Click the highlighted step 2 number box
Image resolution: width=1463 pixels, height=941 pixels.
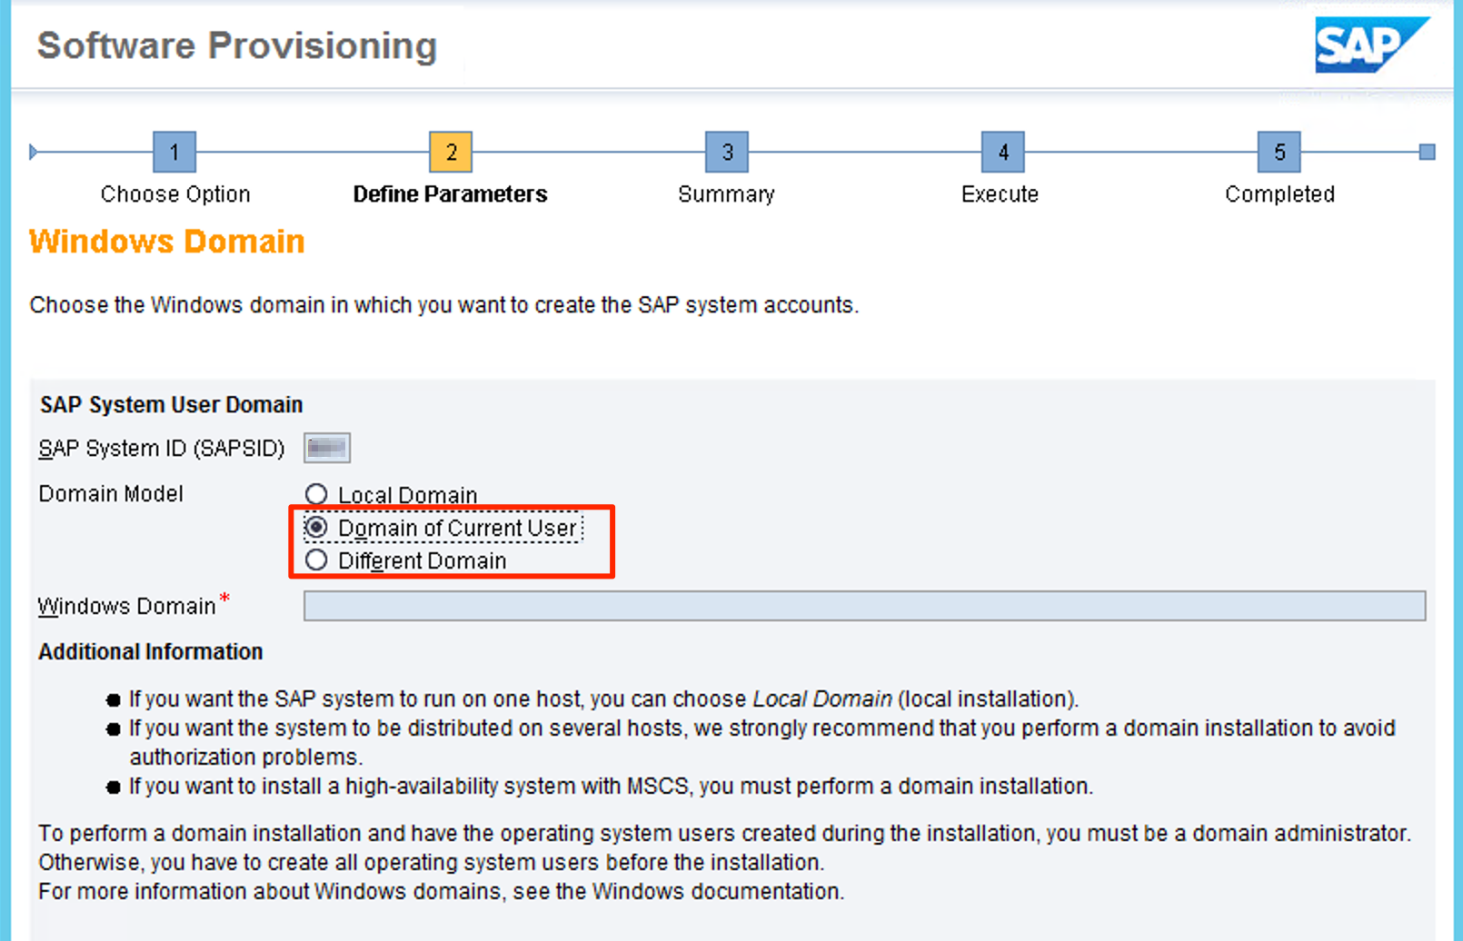451,152
